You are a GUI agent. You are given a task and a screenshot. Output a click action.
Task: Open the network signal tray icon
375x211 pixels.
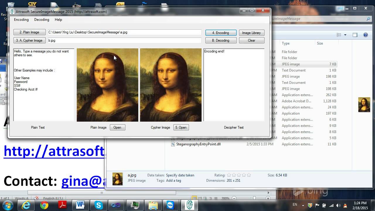click(331, 205)
